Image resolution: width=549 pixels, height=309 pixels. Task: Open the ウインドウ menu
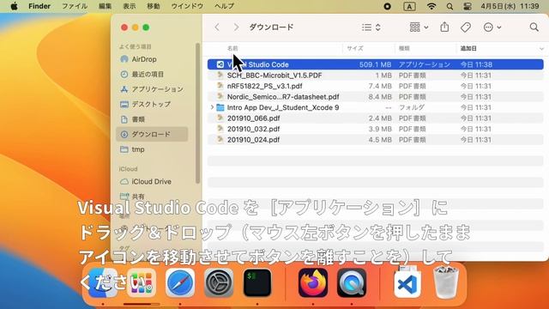(x=187, y=6)
